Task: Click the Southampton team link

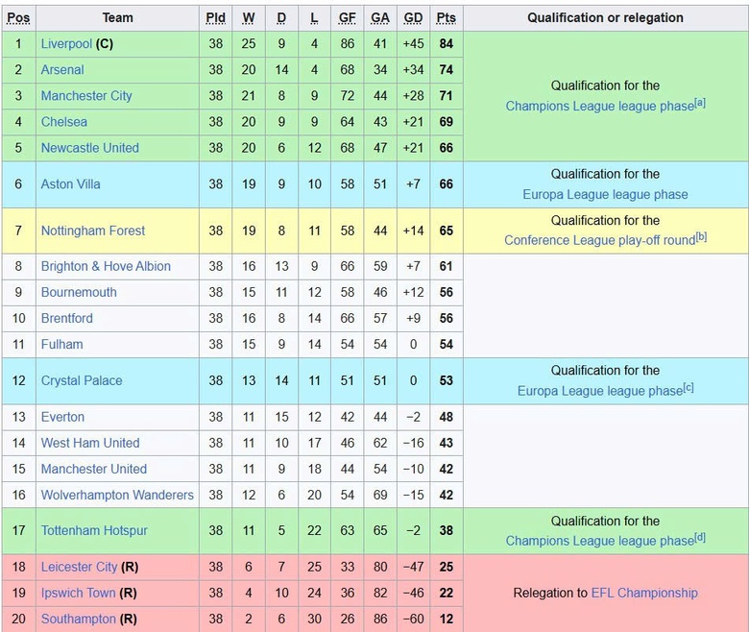Action: 78,620
